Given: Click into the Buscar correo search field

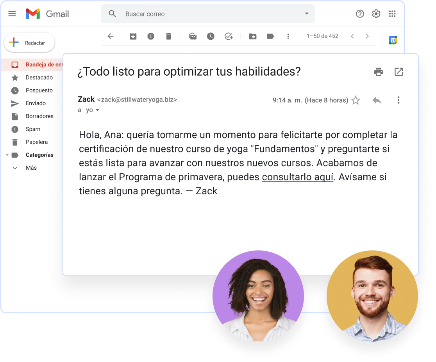Looking at the screenshot, I should 211,14.
